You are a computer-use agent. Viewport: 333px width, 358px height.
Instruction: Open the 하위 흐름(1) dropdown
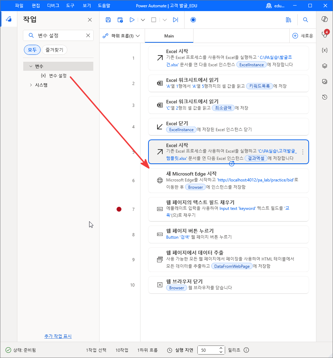[x=121, y=36]
